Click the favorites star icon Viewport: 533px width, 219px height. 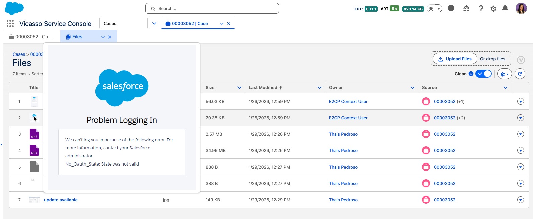coord(431,9)
